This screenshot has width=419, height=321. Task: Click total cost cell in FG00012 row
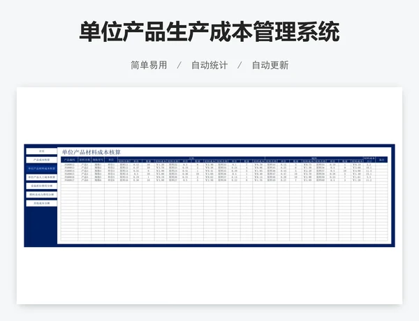(369, 165)
